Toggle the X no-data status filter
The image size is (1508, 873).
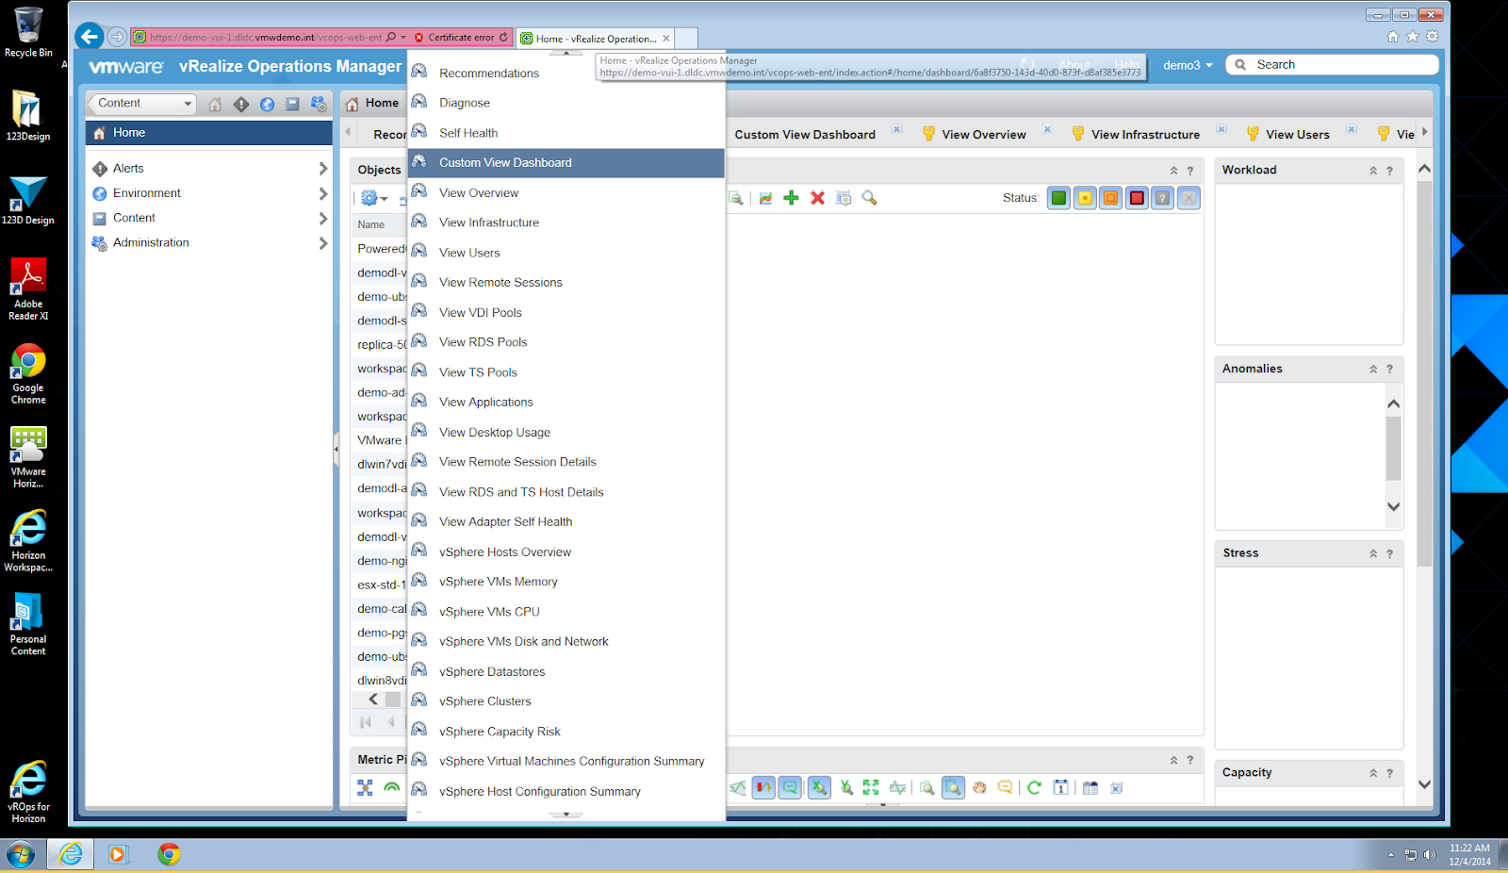(x=1188, y=198)
